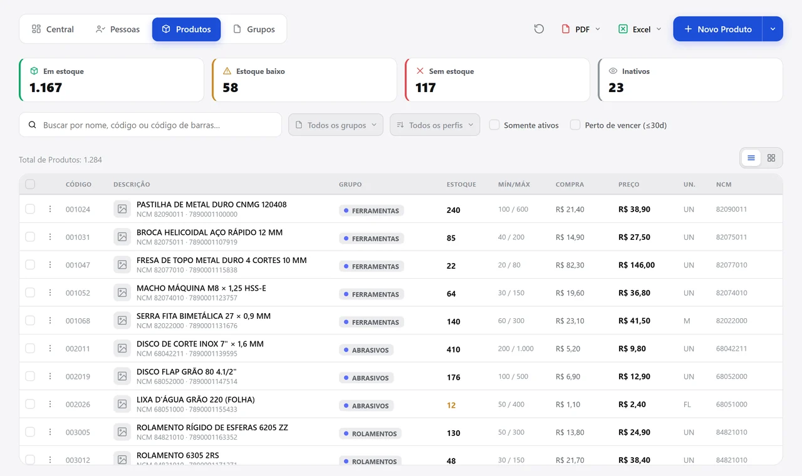
Task: Open the Todos os grupos dropdown
Action: [336, 125]
